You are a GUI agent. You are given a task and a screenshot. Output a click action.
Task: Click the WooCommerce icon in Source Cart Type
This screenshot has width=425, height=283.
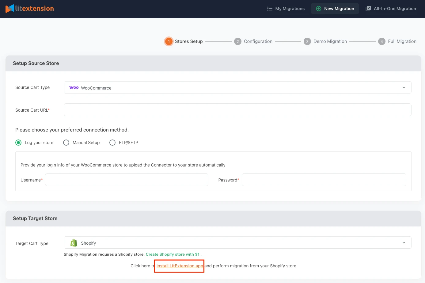tap(74, 87)
